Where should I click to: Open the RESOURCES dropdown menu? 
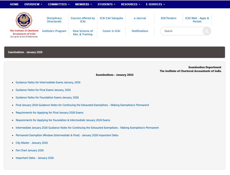click(130, 4)
